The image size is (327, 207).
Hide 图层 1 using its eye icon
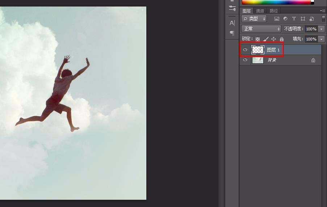click(245, 50)
